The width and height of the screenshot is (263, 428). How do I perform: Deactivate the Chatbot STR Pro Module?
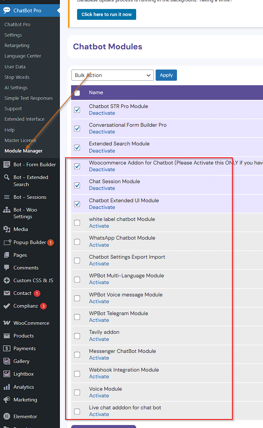point(102,113)
